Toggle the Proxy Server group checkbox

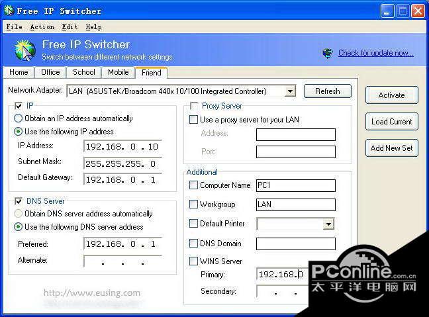click(x=194, y=106)
